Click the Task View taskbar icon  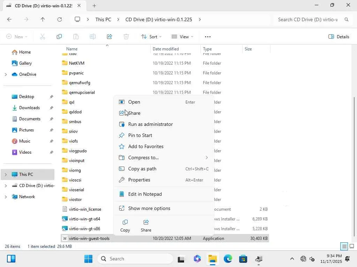(x=181, y=259)
